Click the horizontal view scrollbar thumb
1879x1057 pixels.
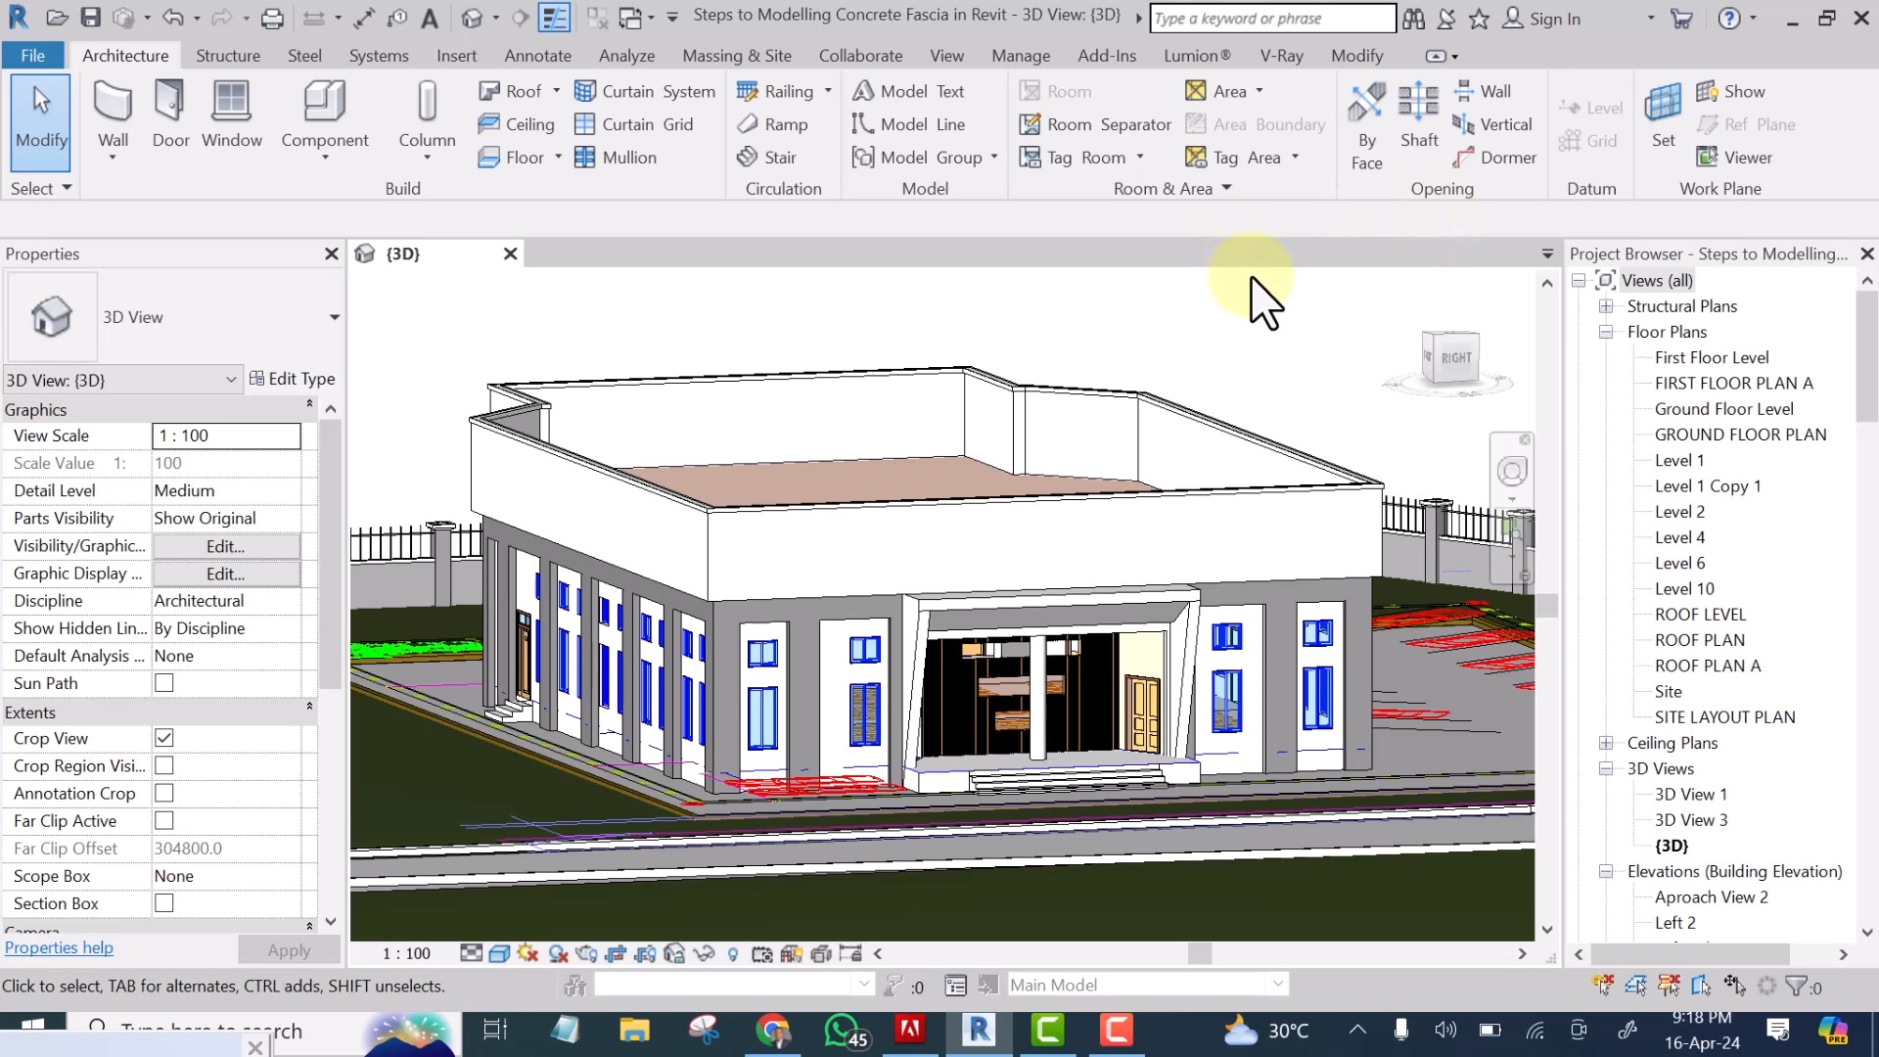point(1200,953)
